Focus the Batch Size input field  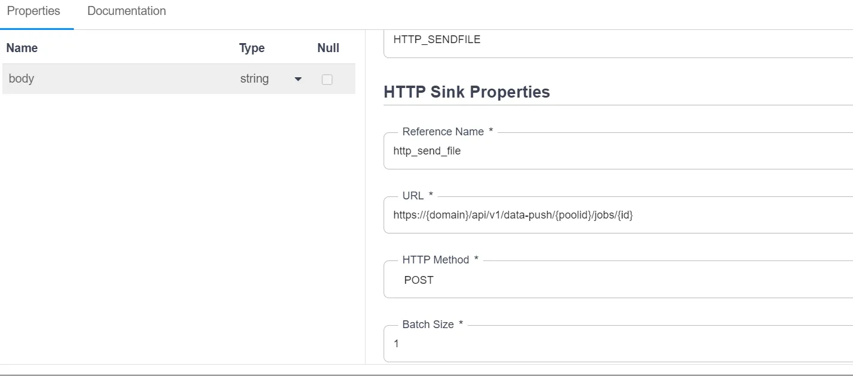click(618, 344)
